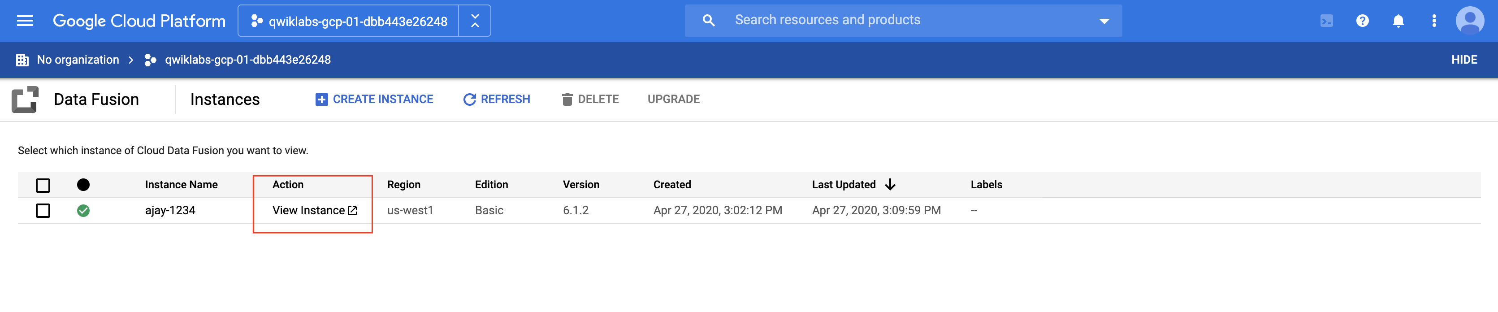Click the ajay-1234 instance name

[170, 211]
